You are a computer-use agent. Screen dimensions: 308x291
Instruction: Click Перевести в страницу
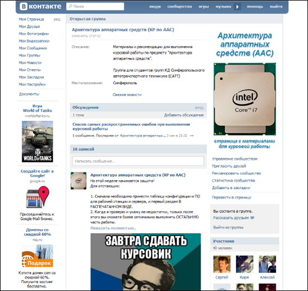(x=232, y=198)
